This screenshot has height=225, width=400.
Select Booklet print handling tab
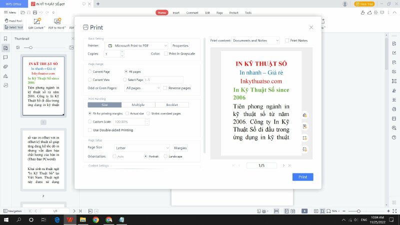[x=172, y=105]
